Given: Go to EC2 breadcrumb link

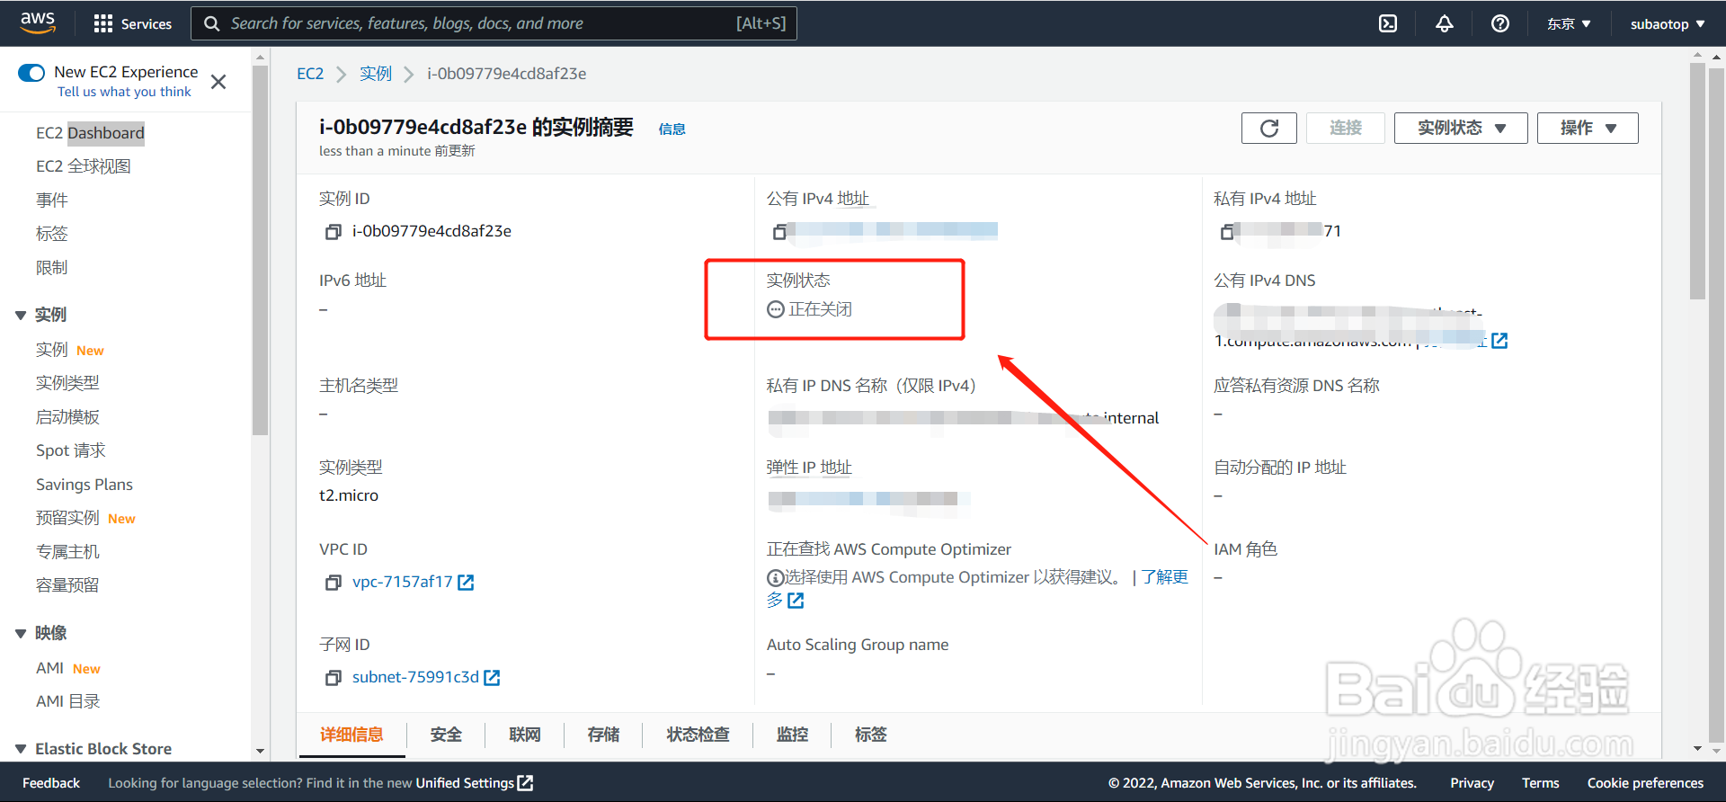Looking at the screenshot, I should 310,74.
